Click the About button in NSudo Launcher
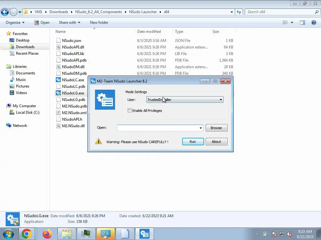The image size is (321, 240). coord(216,142)
